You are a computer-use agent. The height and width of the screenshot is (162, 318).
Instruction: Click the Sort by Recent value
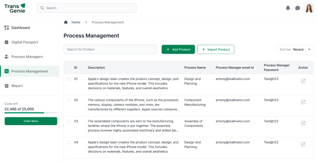click(298, 49)
